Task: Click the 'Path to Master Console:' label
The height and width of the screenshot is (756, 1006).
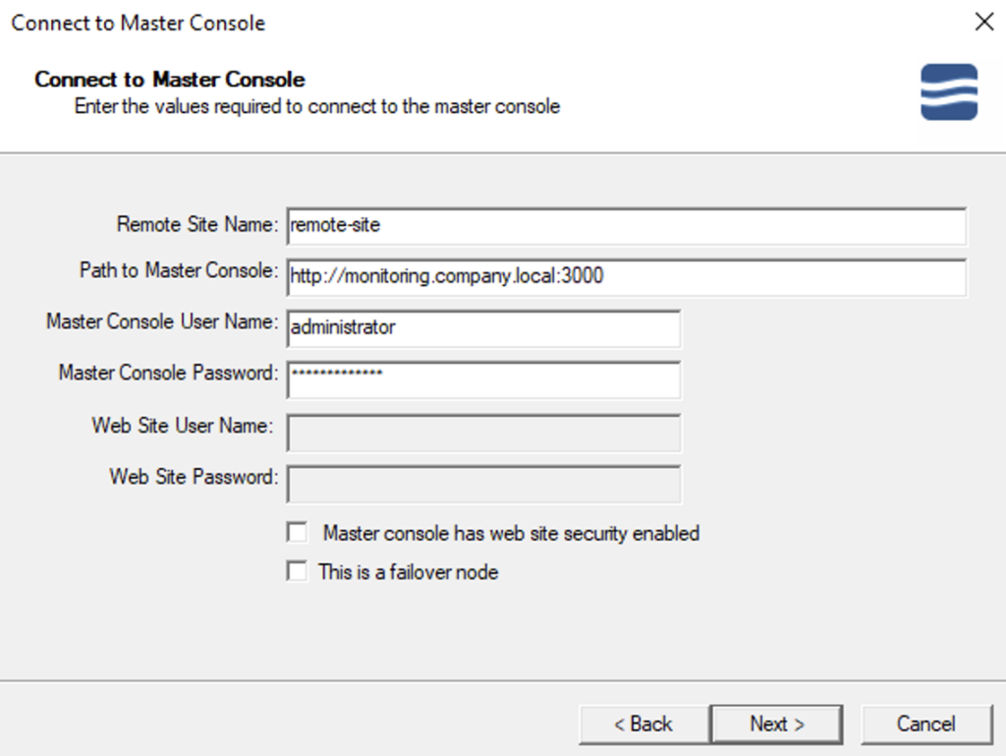Action: click(x=179, y=270)
